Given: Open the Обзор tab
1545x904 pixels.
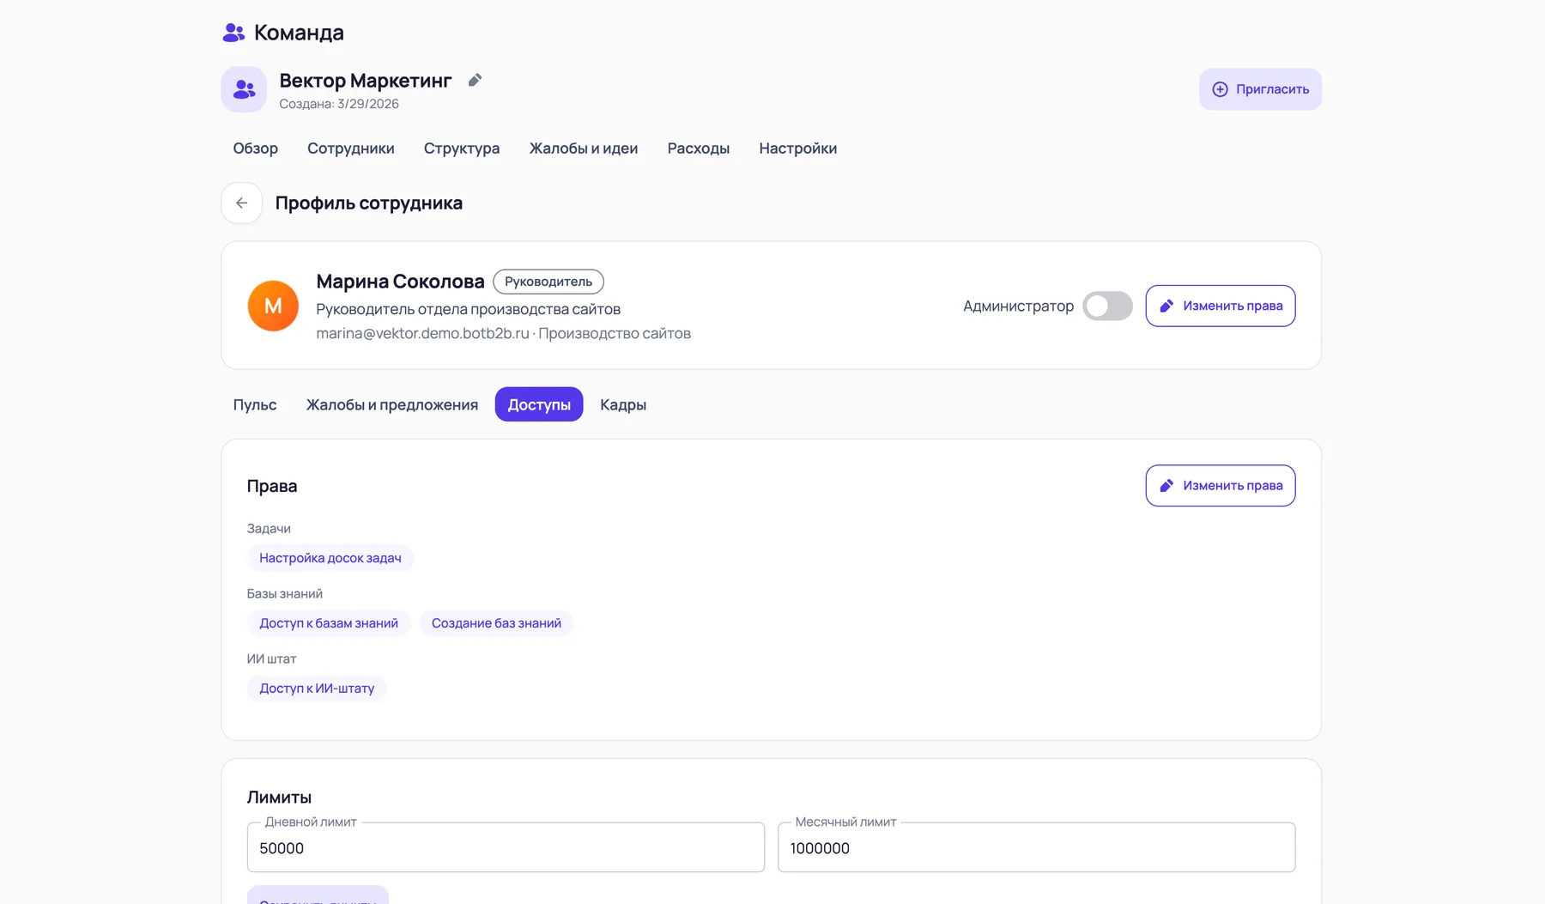Looking at the screenshot, I should click(x=256, y=149).
